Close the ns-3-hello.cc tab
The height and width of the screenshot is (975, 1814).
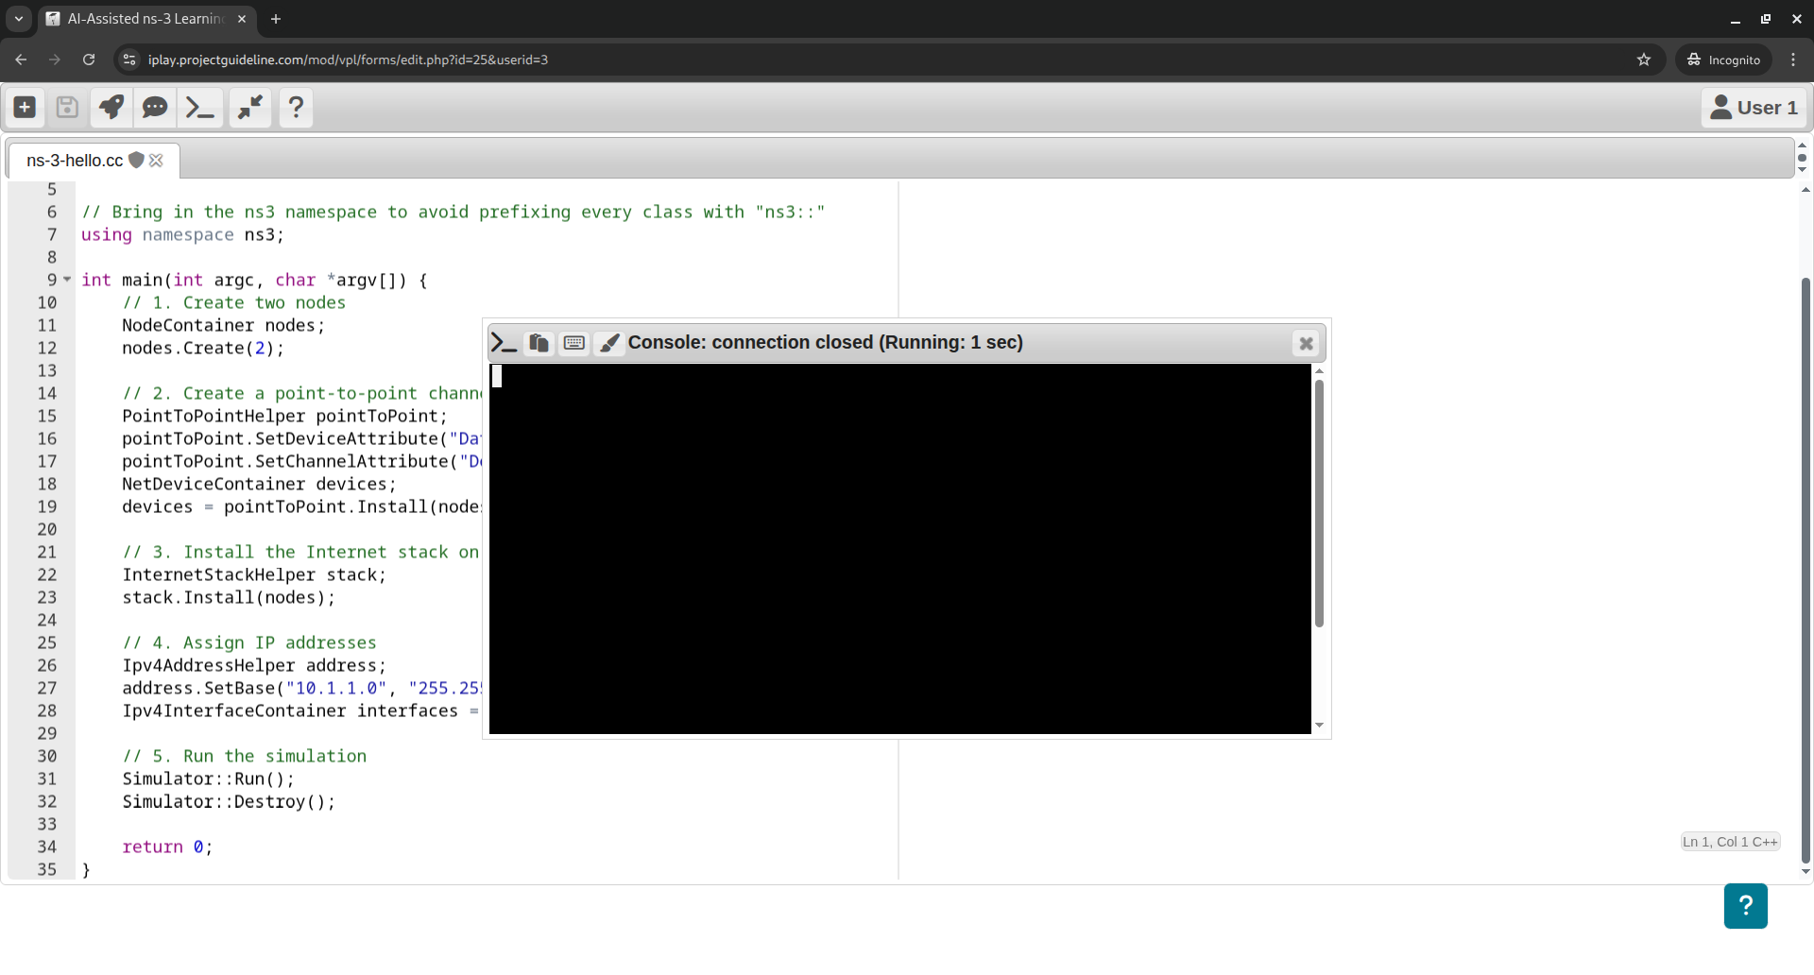pos(157,161)
